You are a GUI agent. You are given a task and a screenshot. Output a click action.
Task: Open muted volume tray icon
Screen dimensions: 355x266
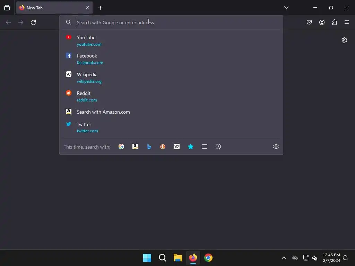point(315,258)
